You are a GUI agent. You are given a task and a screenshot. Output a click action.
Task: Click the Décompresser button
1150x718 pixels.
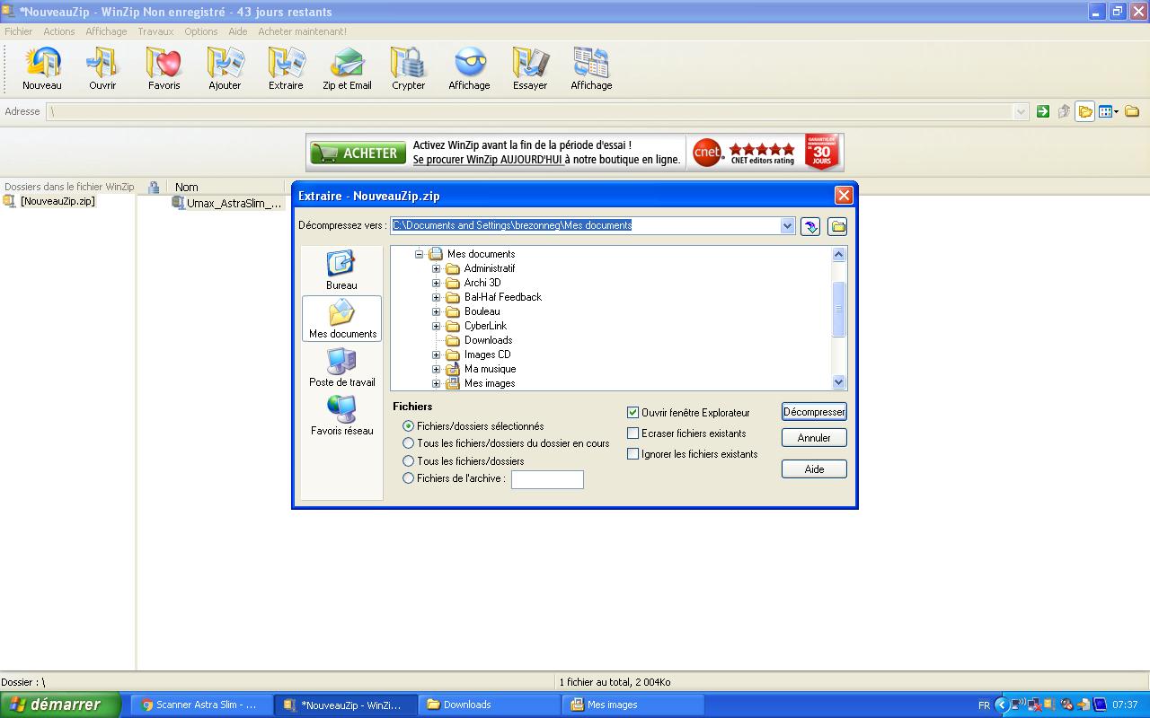click(x=814, y=412)
